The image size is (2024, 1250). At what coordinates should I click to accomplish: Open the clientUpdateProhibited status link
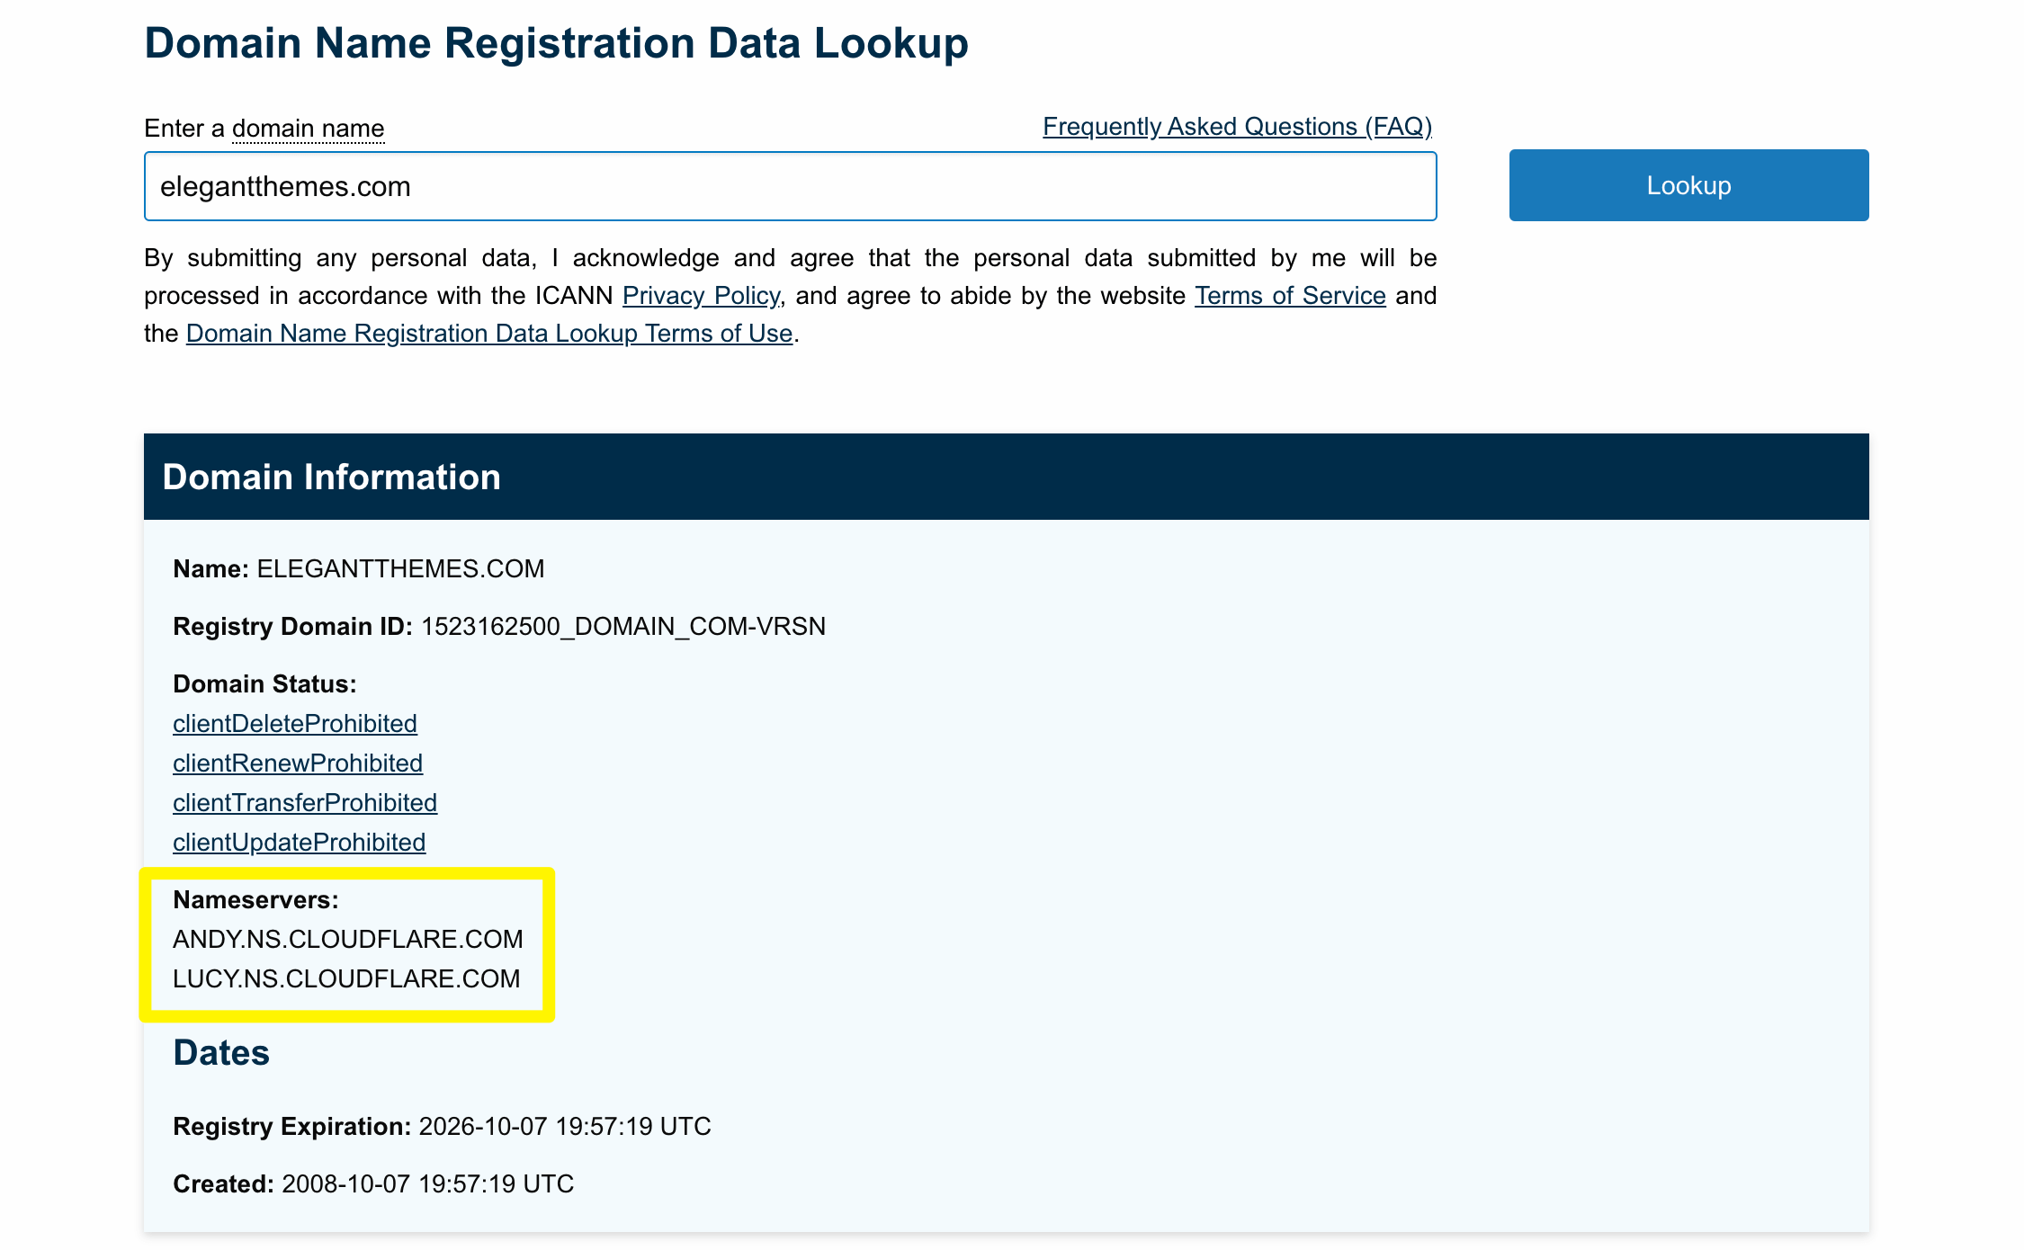(300, 843)
